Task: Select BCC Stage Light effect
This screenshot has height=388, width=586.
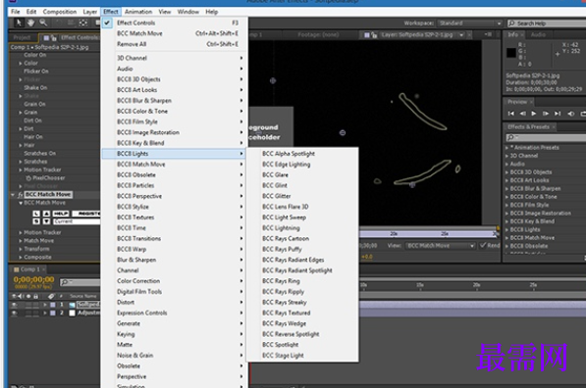Action: [x=302, y=356]
